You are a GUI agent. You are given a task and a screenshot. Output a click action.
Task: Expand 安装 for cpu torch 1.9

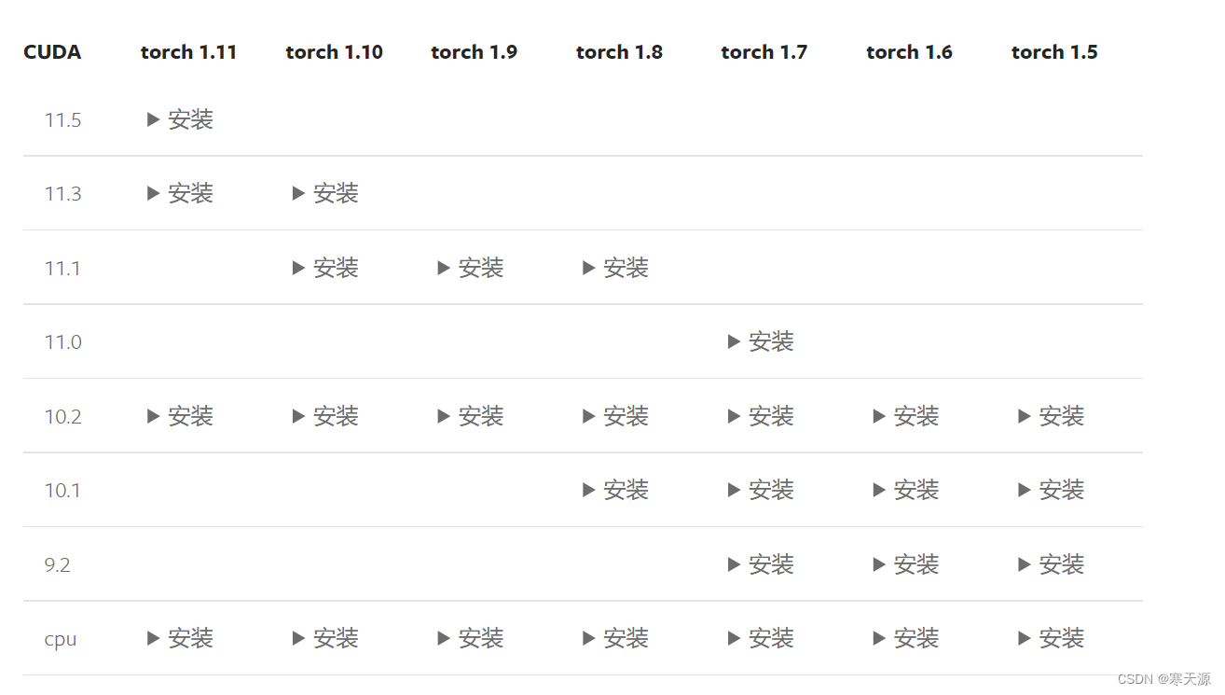[471, 638]
